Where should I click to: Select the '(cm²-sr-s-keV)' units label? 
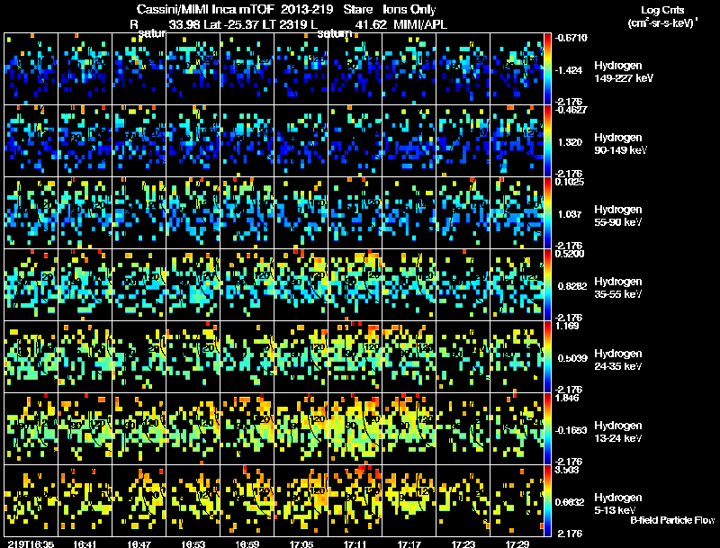(662, 23)
